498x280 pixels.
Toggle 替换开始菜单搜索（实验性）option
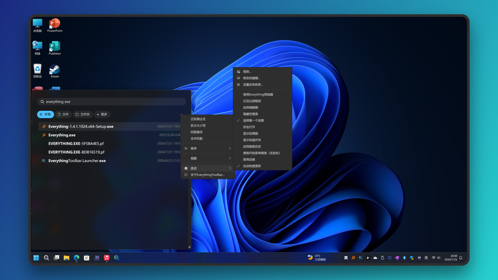point(262,153)
